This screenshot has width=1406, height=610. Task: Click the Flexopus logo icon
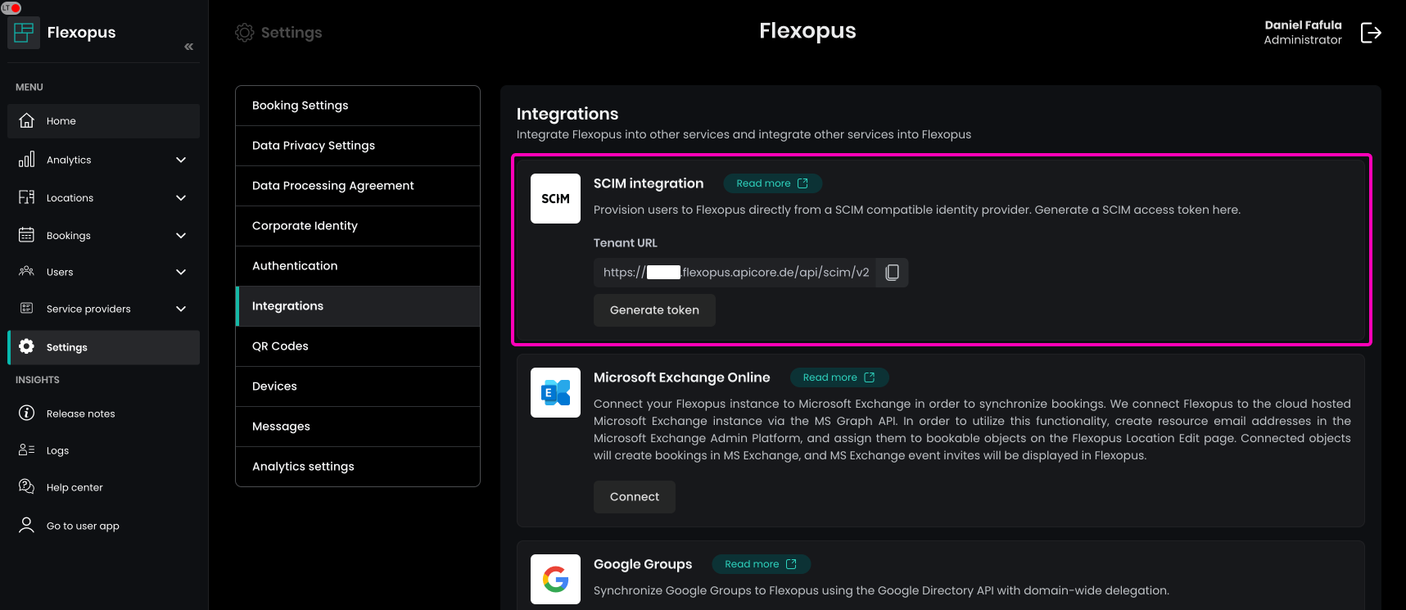click(x=24, y=33)
